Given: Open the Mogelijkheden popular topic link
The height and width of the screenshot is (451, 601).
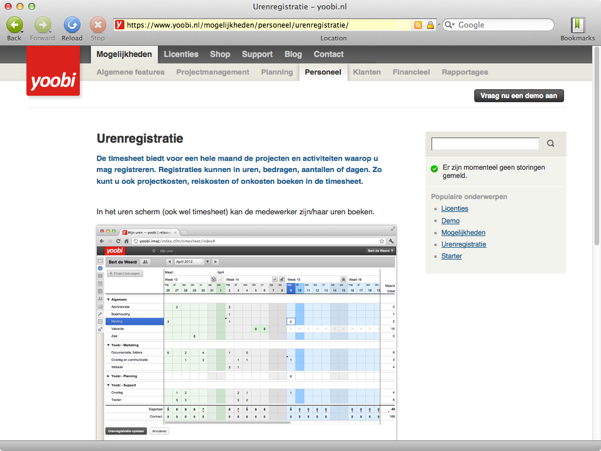Looking at the screenshot, I should 464,233.
